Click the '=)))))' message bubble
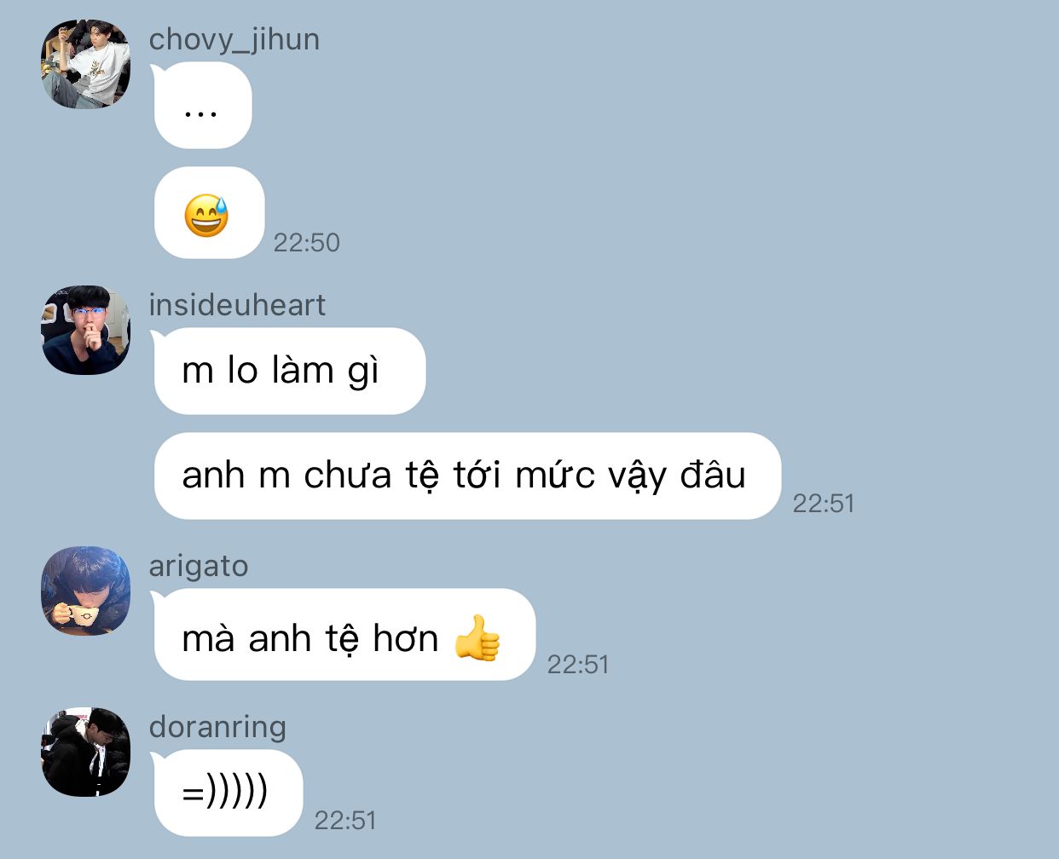The image size is (1059, 859). (x=228, y=793)
